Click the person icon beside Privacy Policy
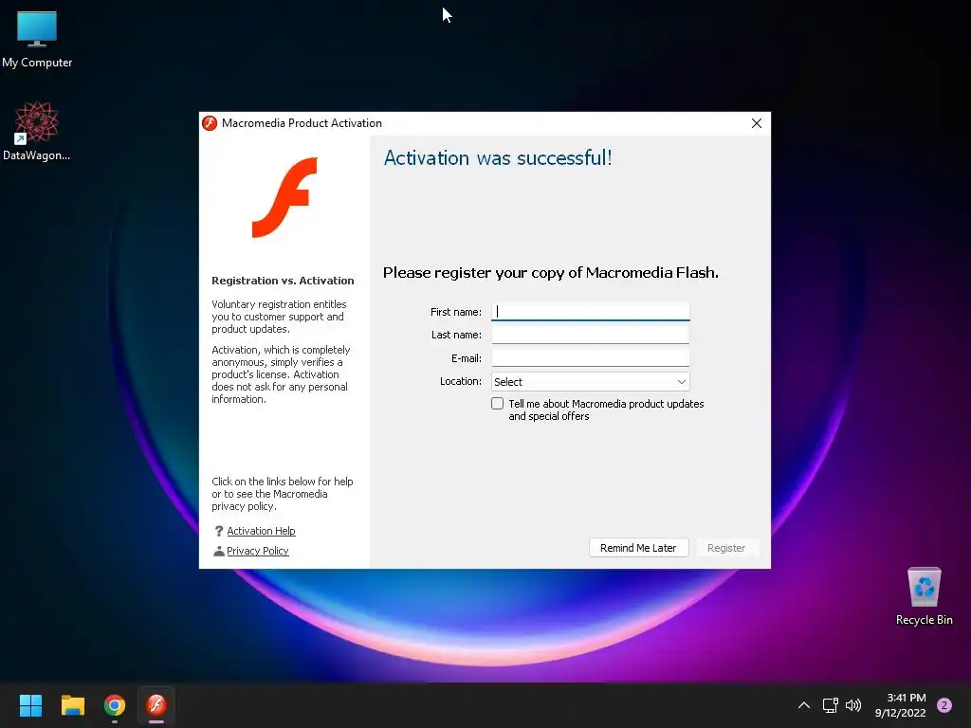The width and height of the screenshot is (971, 728). tap(219, 551)
